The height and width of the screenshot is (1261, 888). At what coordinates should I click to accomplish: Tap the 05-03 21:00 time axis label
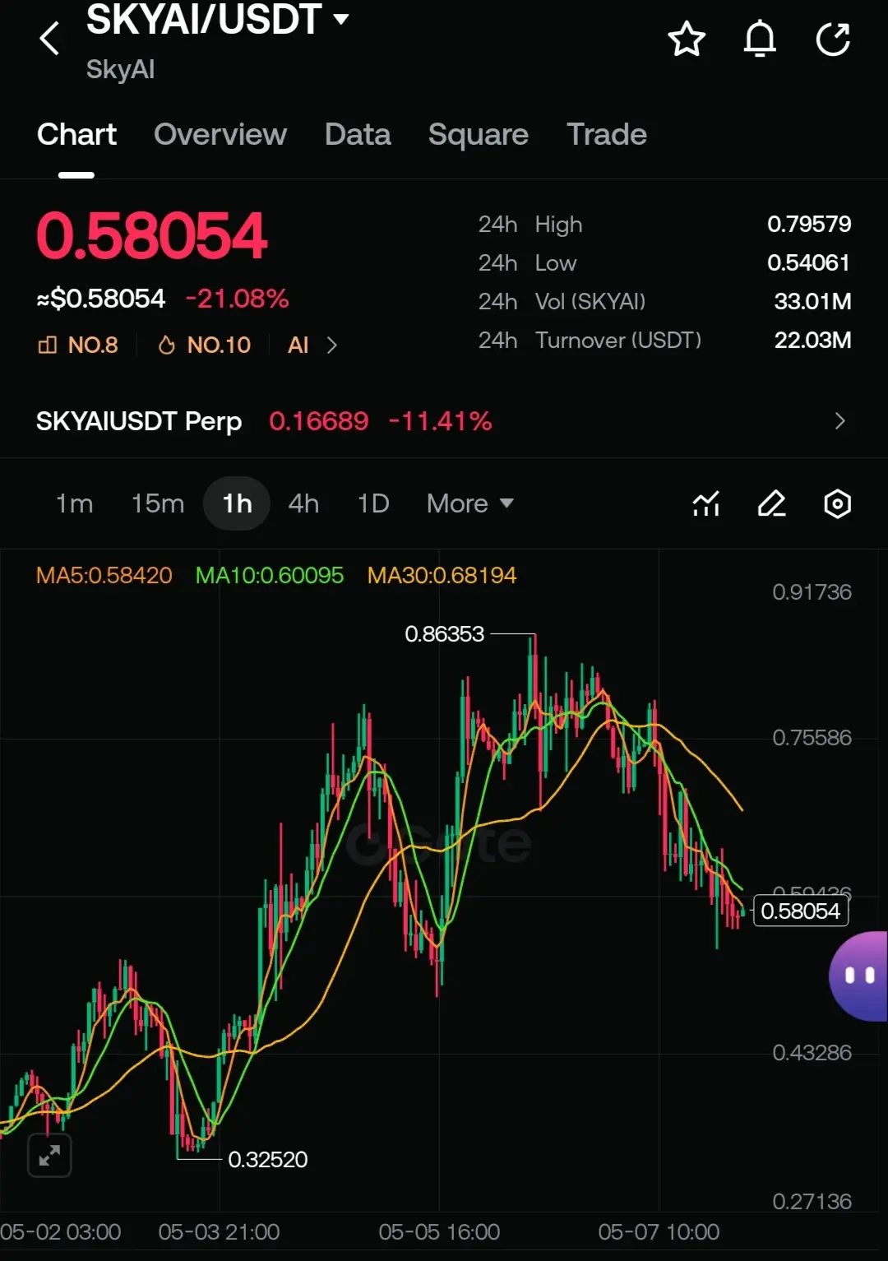219,1231
